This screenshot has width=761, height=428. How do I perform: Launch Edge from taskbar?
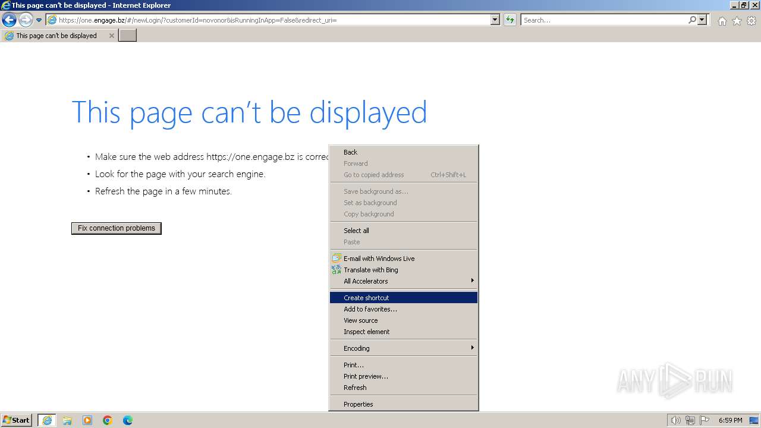click(x=128, y=420)
